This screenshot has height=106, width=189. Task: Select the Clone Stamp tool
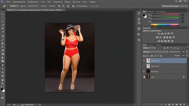click(x=2, y=43)
